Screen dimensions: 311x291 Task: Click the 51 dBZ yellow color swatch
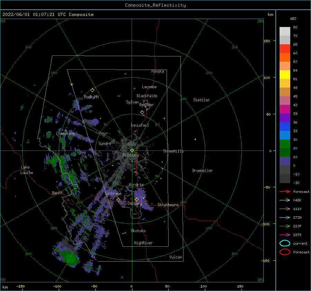(285, 74)
